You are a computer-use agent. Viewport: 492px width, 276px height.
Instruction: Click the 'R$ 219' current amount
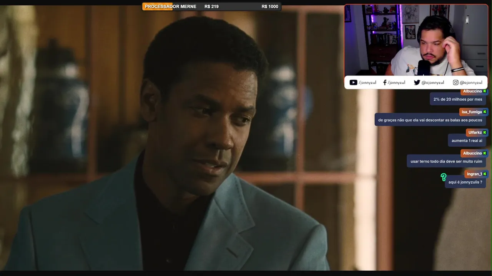[x=211, y=7]
